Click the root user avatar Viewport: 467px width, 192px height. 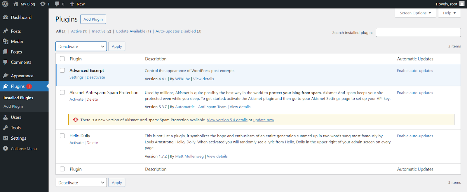462,4
